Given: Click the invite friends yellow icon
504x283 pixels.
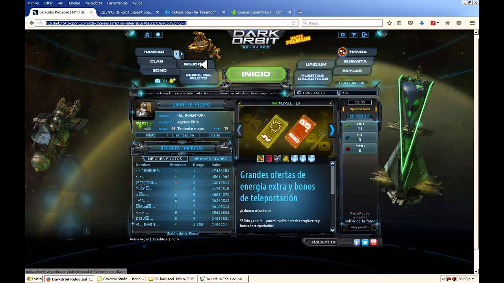Looking at the screenshot, I should click(x=172, y=81).
